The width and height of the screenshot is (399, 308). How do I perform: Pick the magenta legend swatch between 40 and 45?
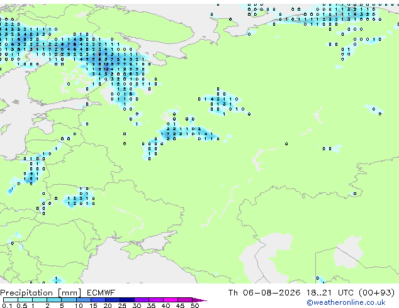click(171, 300)
